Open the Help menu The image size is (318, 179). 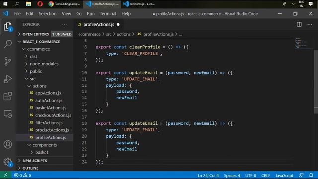126,14
